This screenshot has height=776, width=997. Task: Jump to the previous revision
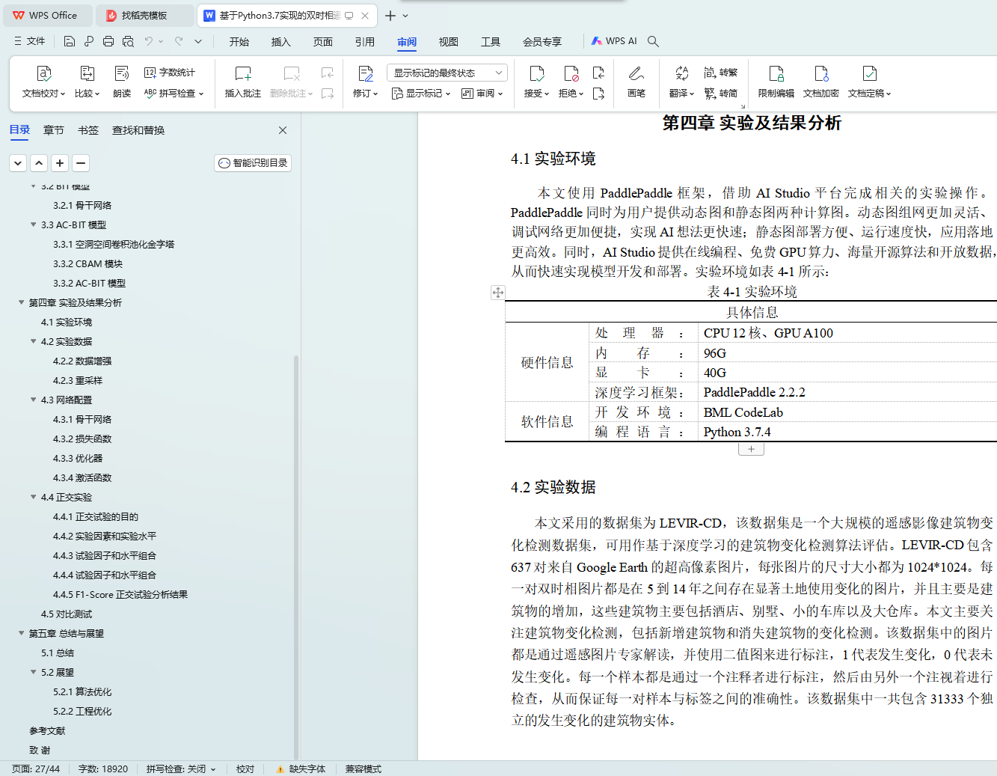[x=598, y=73]
